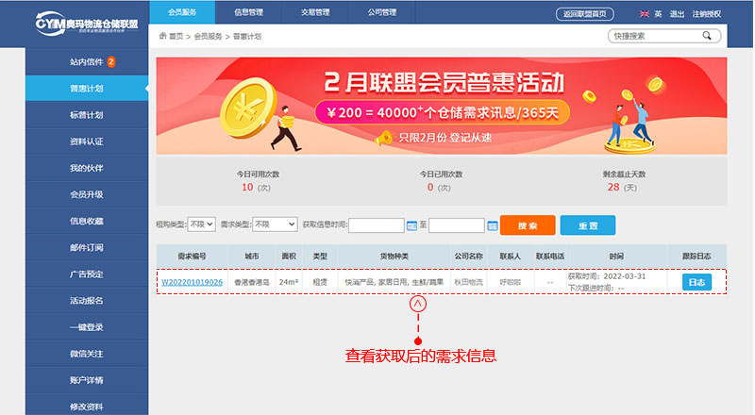Open start date calendar picker icon
755x415 pixels.
pyautogui.click(x=411, y=225)
